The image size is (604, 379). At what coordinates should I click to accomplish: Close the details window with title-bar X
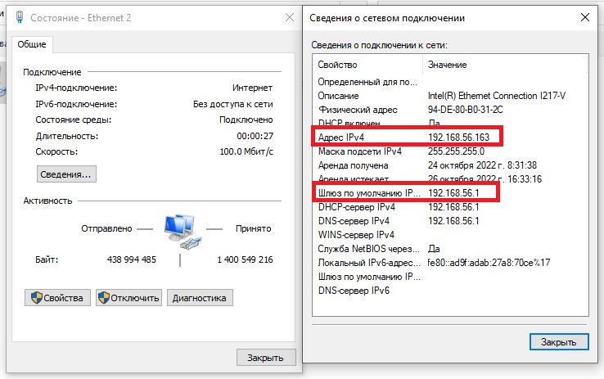pos(583,16)
